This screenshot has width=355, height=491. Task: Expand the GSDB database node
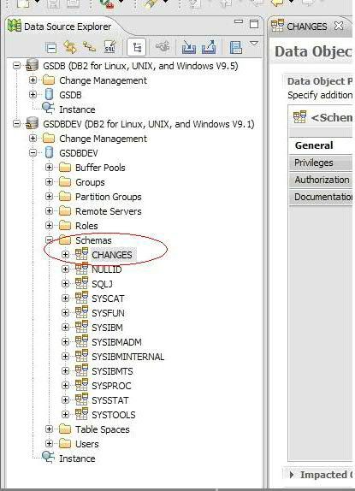pyautogui.click(x=33, y=95)
